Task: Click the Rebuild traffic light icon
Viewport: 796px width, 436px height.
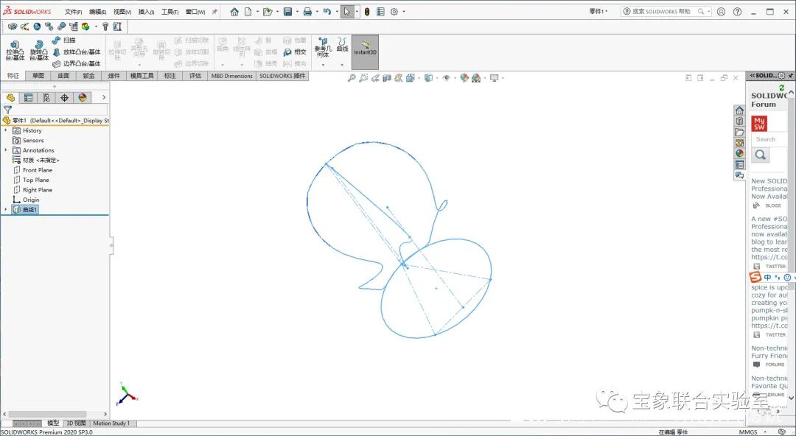Action: click(x=367, y=12)
